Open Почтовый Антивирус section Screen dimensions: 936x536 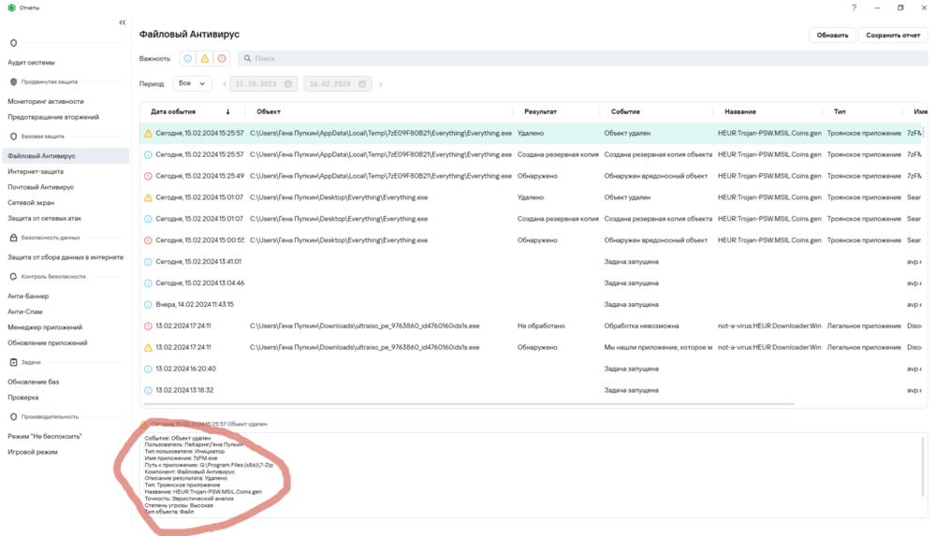(x=40, y=187)
